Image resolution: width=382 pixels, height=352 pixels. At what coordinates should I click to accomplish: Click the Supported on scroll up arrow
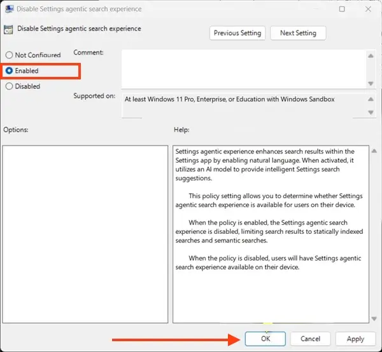pos(371,98)
